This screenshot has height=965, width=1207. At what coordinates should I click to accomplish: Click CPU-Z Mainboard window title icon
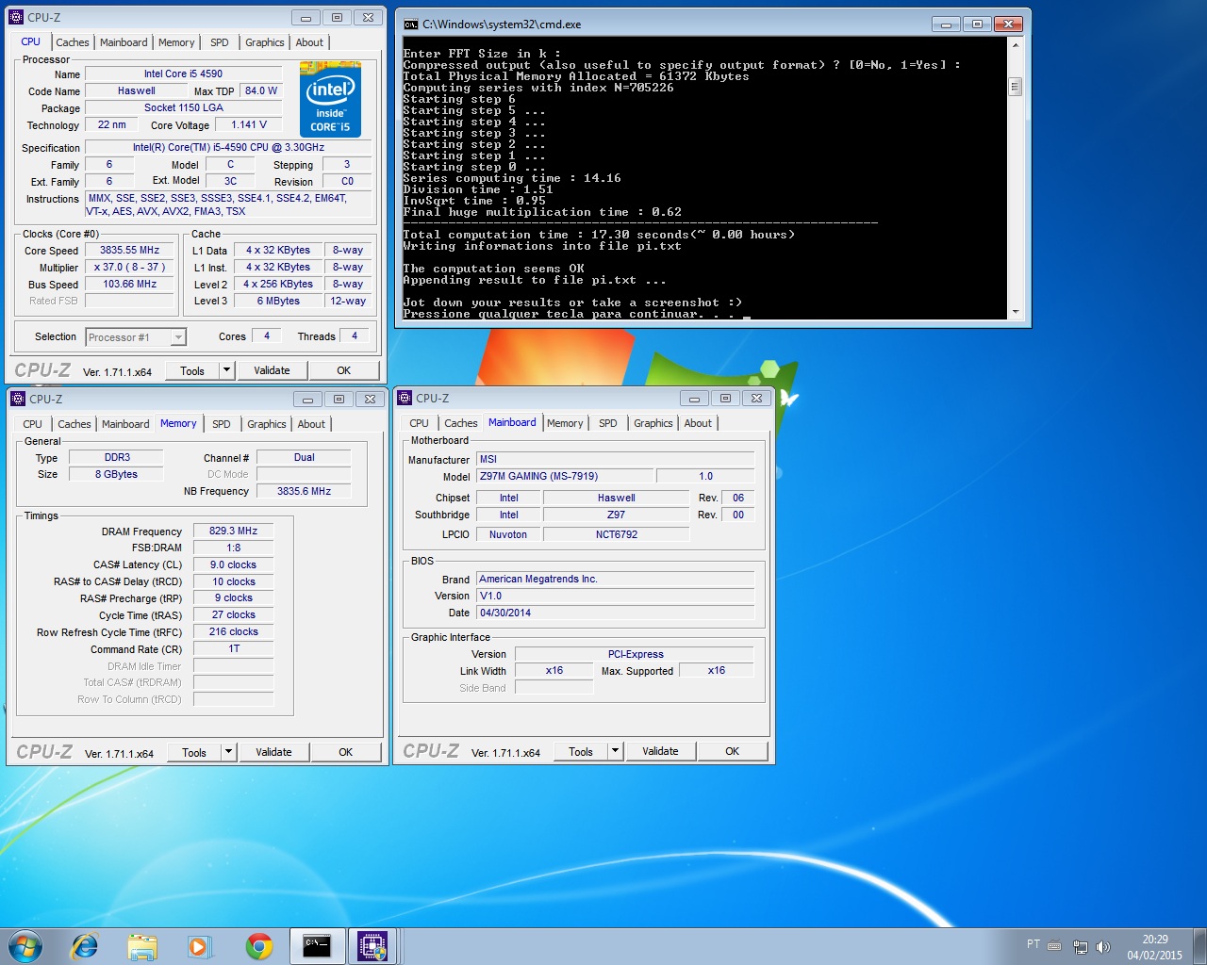click(405, 398)
